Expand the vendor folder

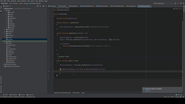coord(5,43)
